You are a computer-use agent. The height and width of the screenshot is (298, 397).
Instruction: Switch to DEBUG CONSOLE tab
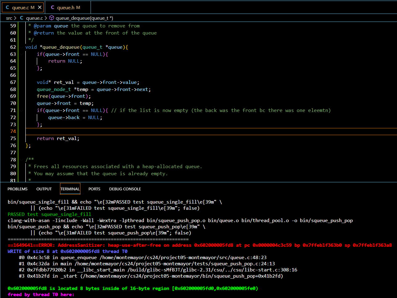(x=125, y=189)
